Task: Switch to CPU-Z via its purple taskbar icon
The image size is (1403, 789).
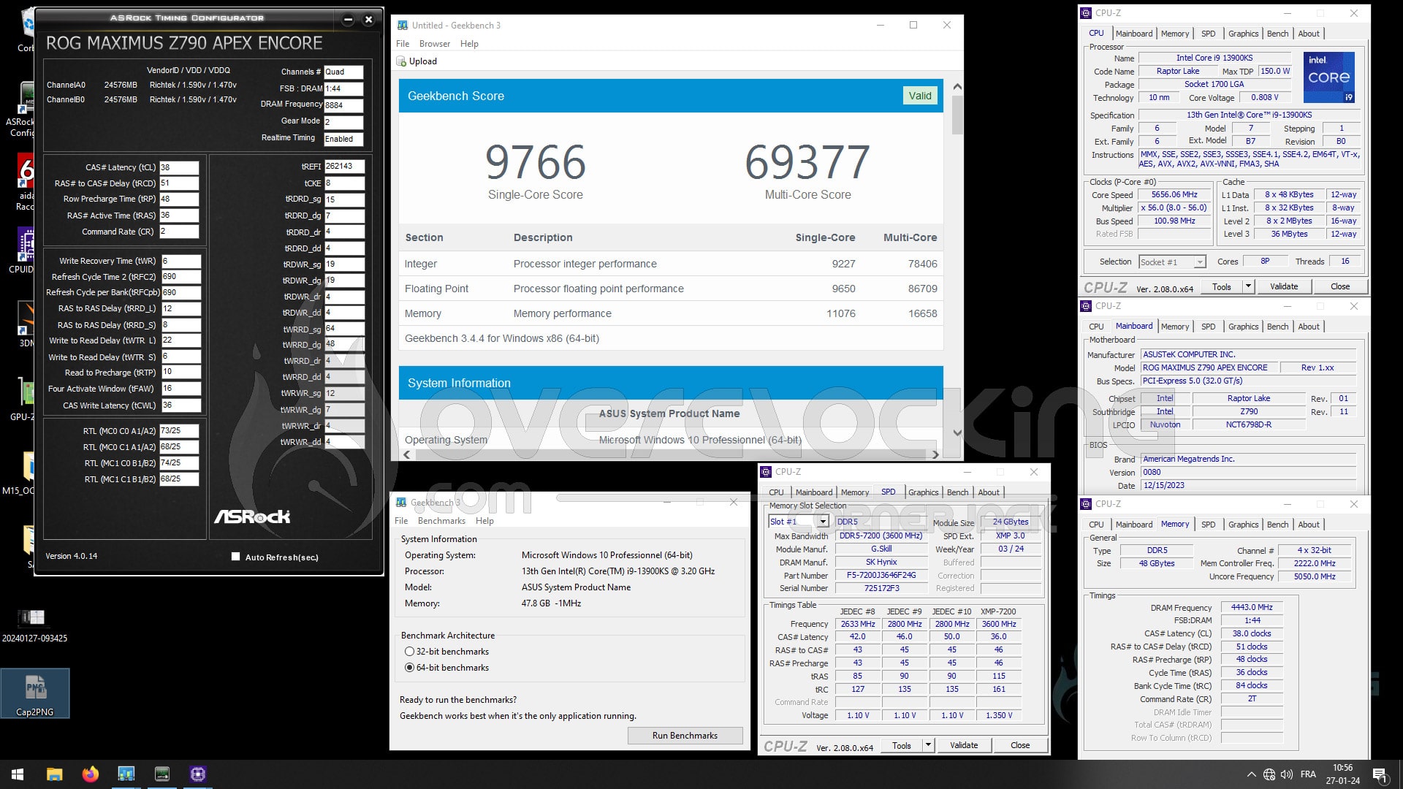Action: point(197,774)
